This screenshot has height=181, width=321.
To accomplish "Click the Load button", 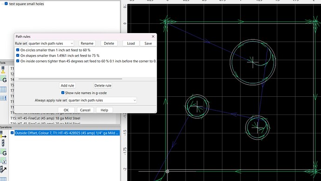I will click(x=131, y=43).
